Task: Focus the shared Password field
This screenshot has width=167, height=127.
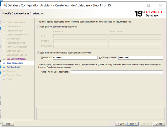Action: click(x=75, y=58)
